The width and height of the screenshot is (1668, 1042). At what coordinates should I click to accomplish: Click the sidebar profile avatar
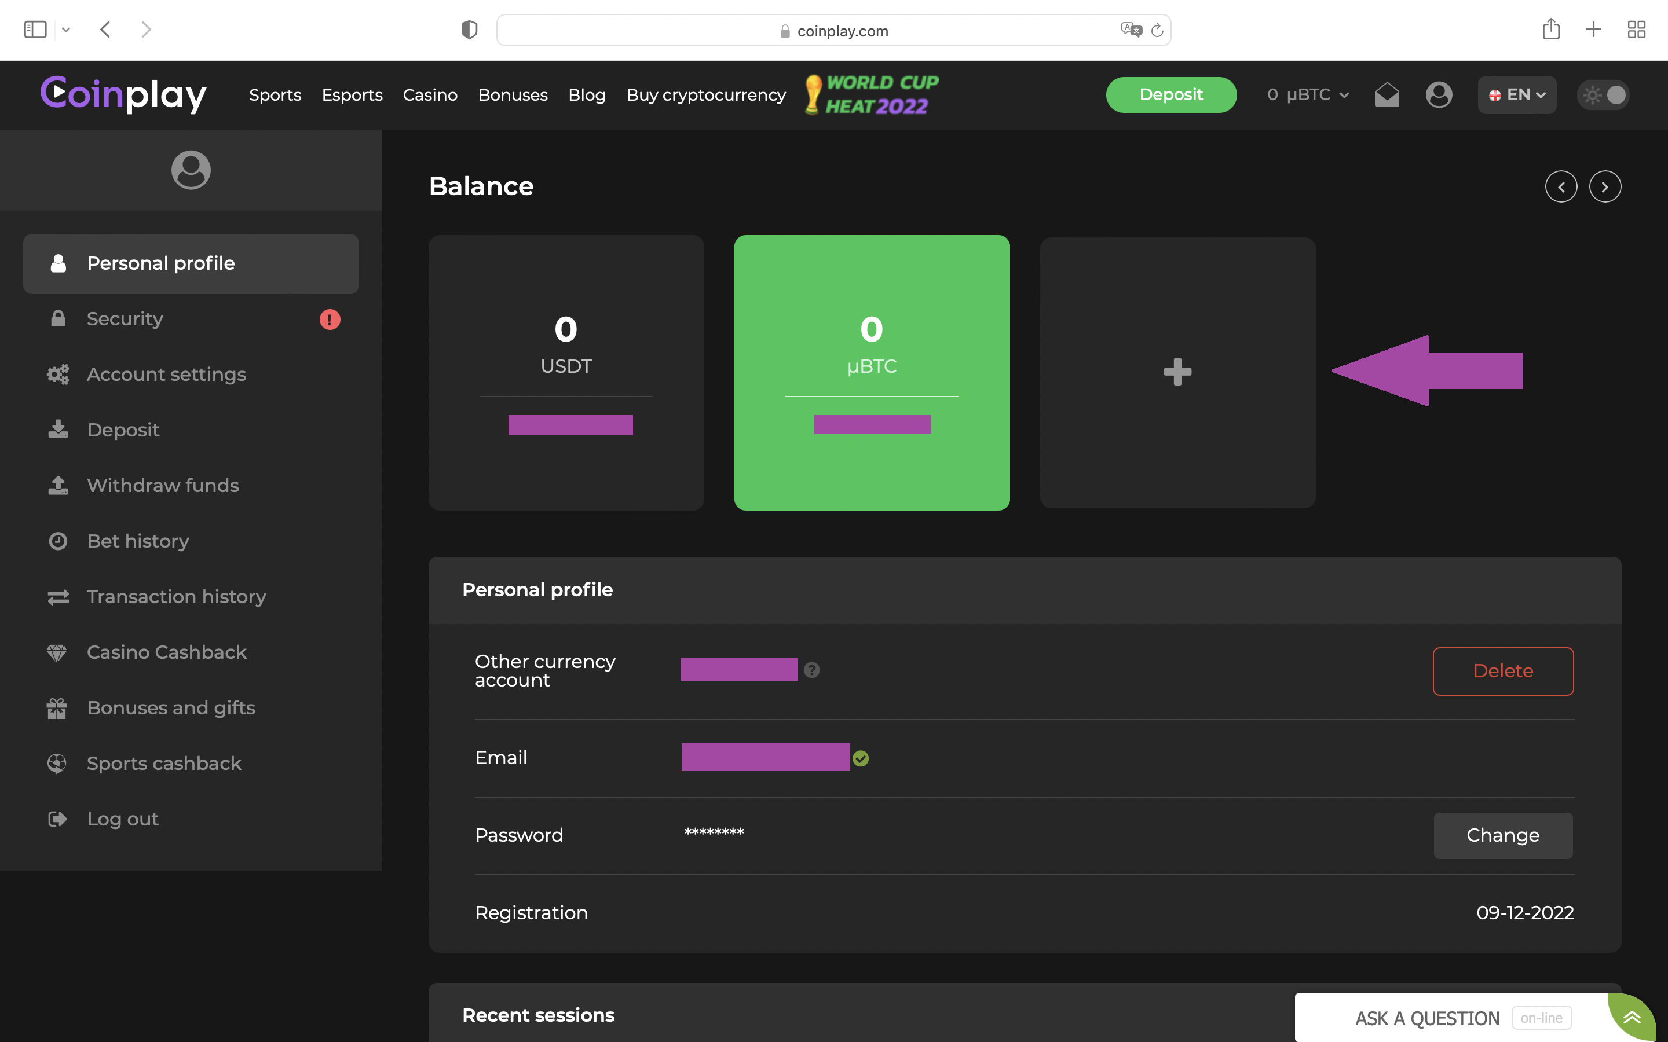191,170
